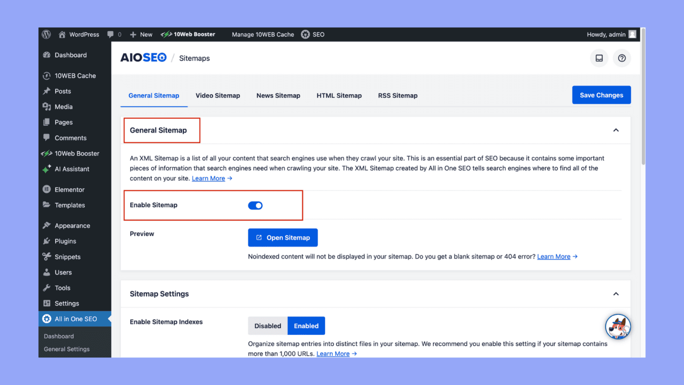
Task: Click the Save Changes button
Action: point(601,95)
